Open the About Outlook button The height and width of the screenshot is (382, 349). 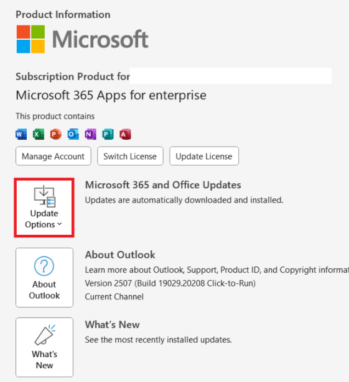click(44, 278)
